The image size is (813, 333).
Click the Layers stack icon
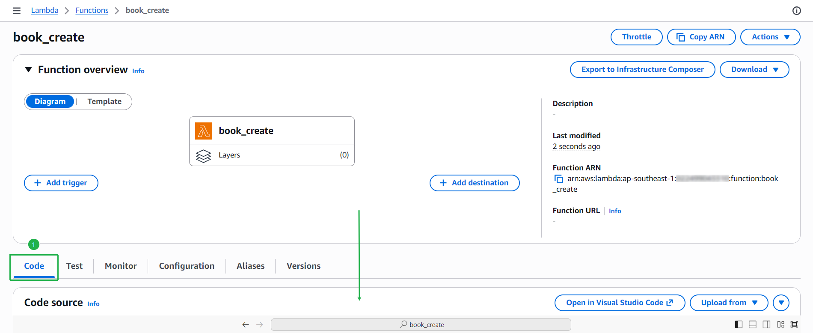204,156
